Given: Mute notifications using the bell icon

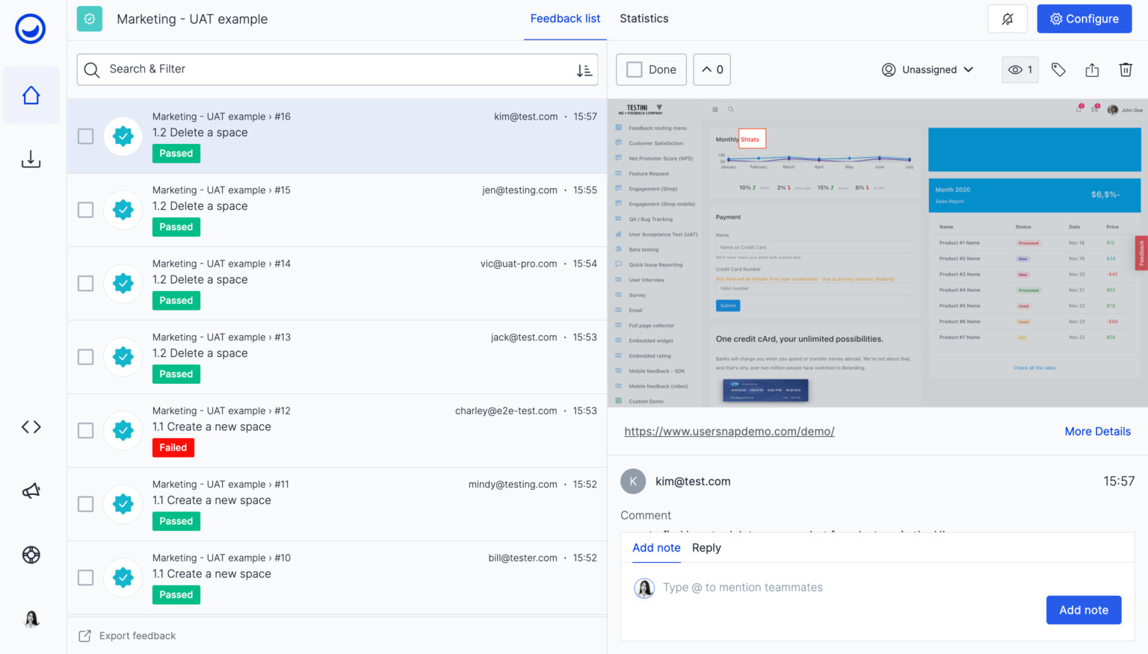Looking at the screenshot, I should [1007, 19].
